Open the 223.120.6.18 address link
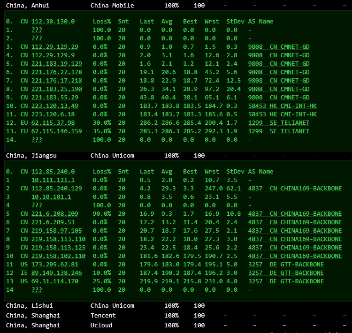Image resolution: width=352 pixels, height=333 pixels. 53,114
